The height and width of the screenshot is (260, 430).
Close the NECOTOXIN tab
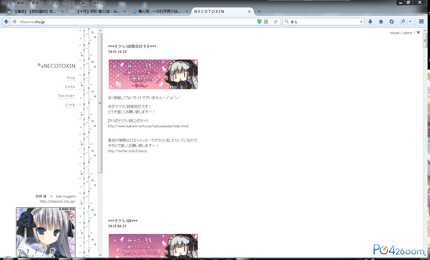click(x=249, y=12)
